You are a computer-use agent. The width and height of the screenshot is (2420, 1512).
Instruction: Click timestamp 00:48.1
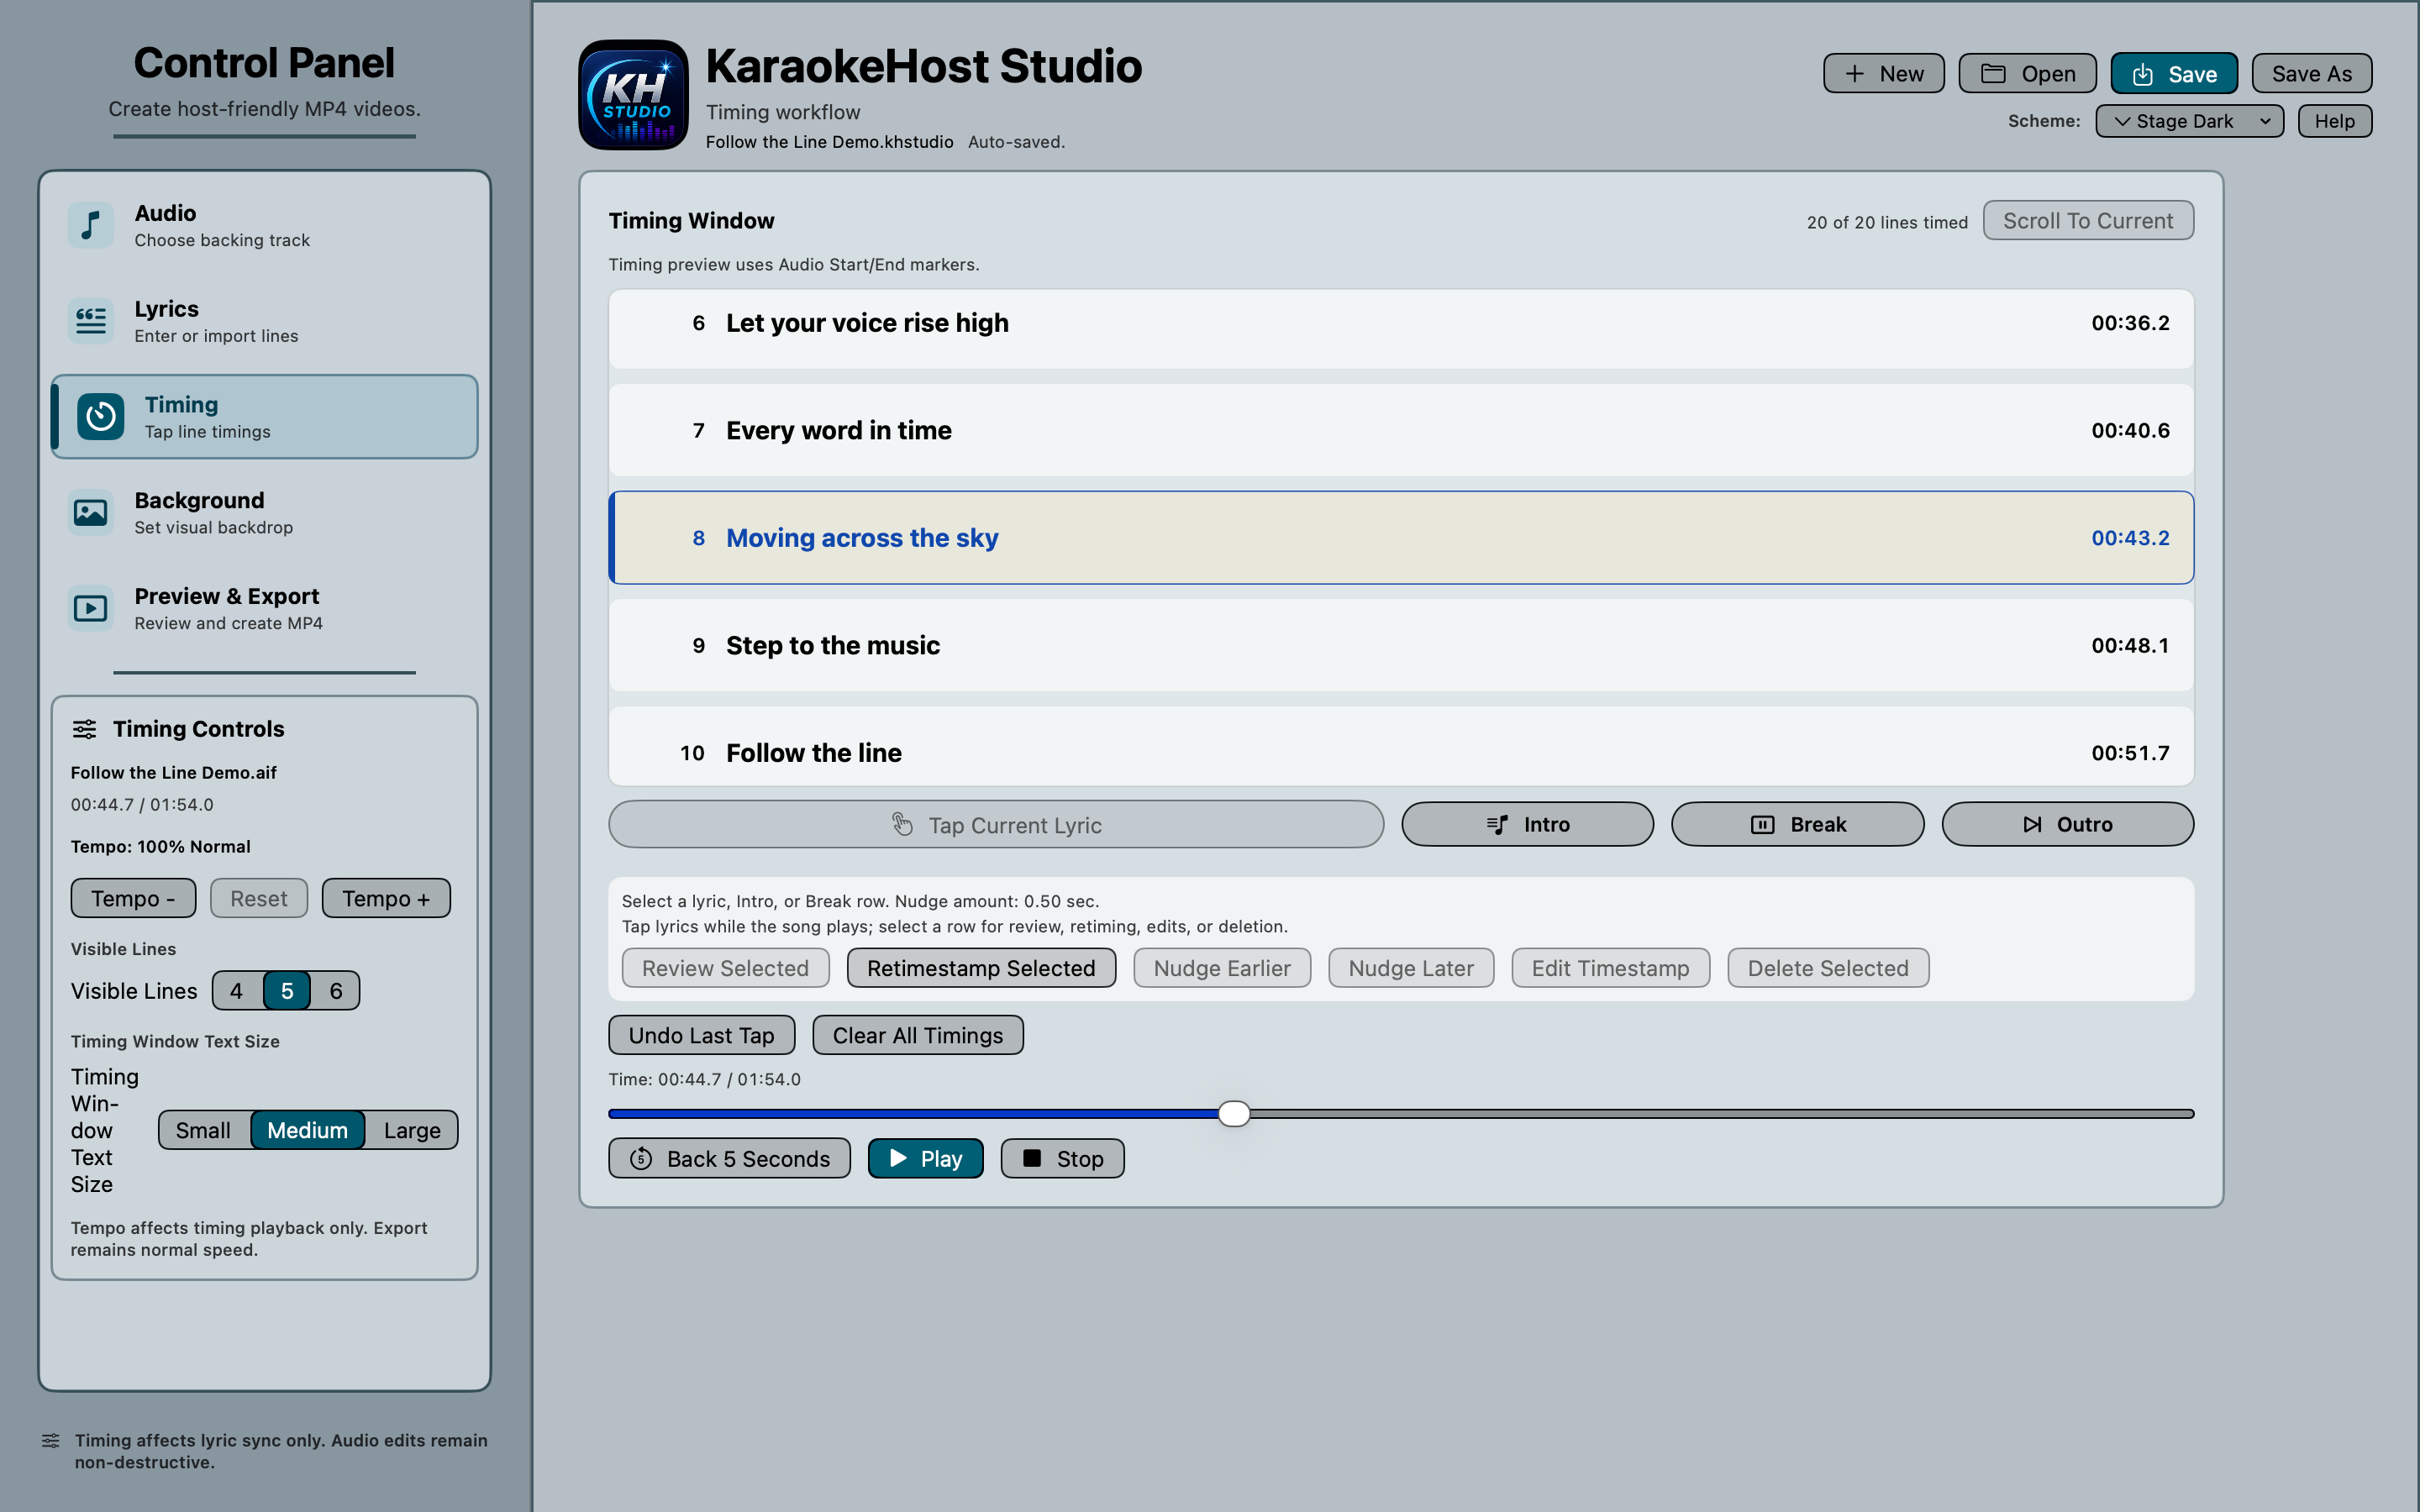point(2130,645)
